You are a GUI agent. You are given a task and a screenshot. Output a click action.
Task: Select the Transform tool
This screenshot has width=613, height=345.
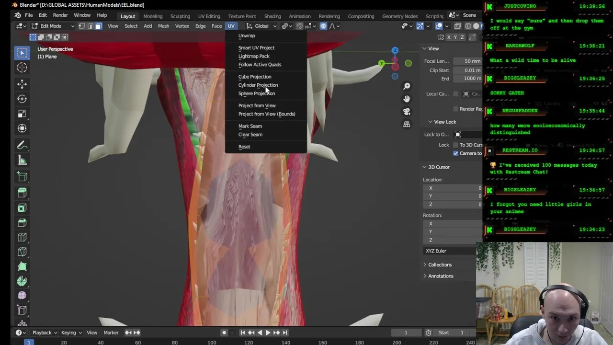pyautogui.click(x=22, y=128)
